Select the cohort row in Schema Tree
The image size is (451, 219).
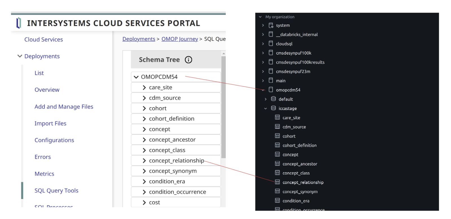(176, 108)
